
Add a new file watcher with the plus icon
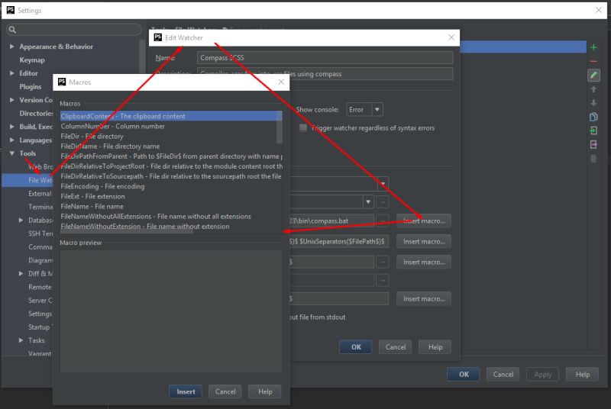pyautogui.click(x=593, y=47)
